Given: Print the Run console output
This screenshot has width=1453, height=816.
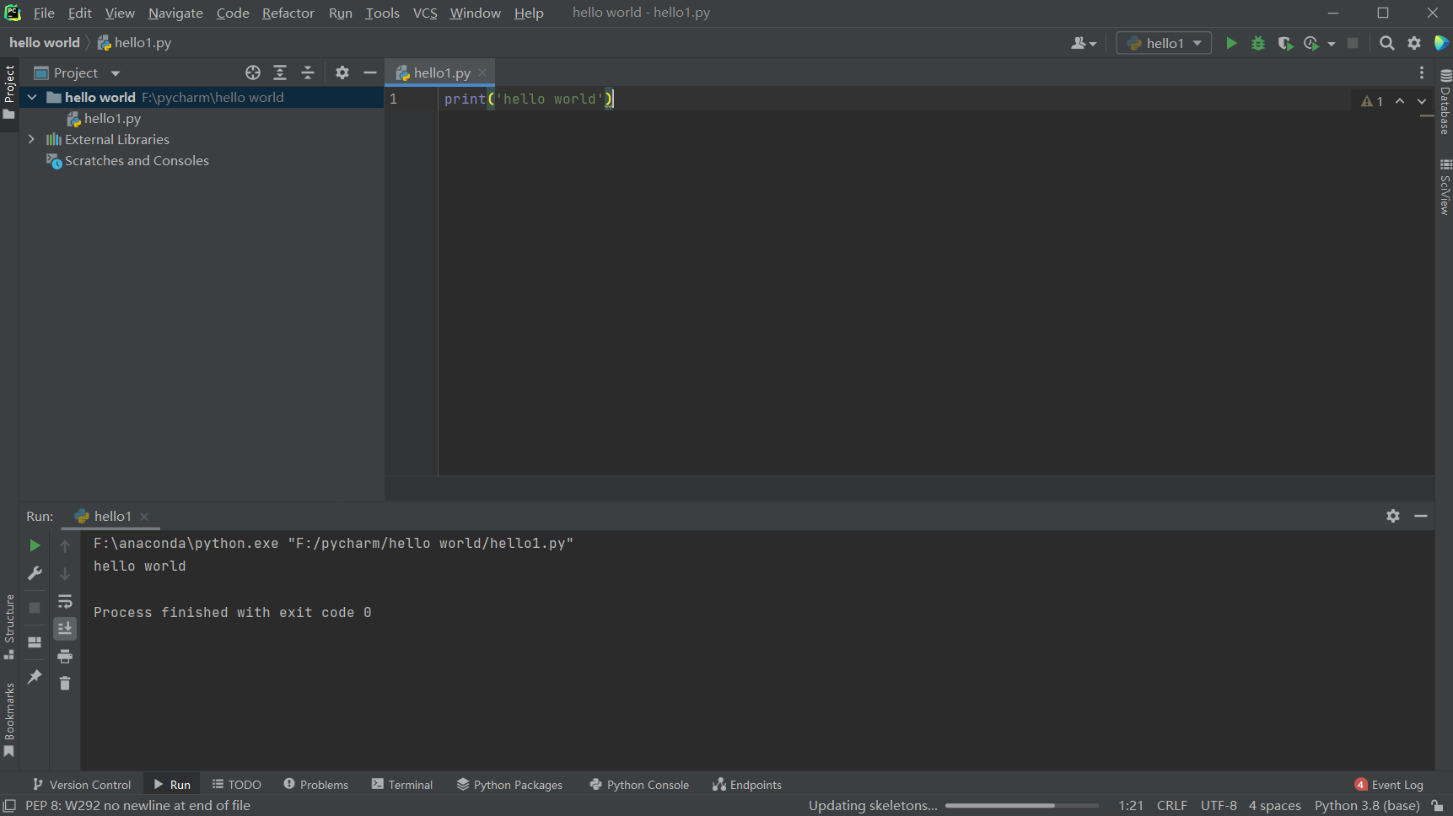Looking at the screenshot, I should pyautogui.click(x=65, y=656).
